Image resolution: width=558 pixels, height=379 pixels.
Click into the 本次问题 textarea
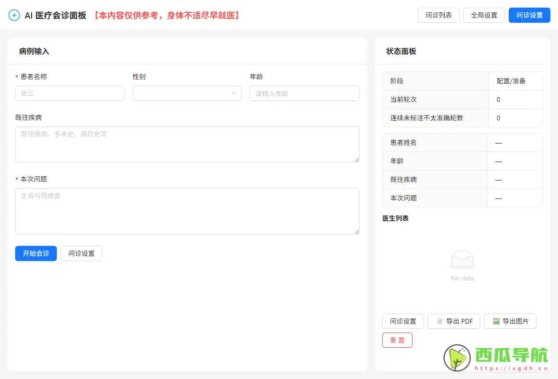coord(187,211)
